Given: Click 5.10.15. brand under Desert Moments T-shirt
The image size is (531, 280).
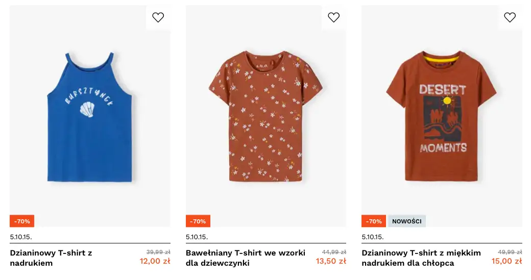Looking at the screenshot, I should 373,237.
